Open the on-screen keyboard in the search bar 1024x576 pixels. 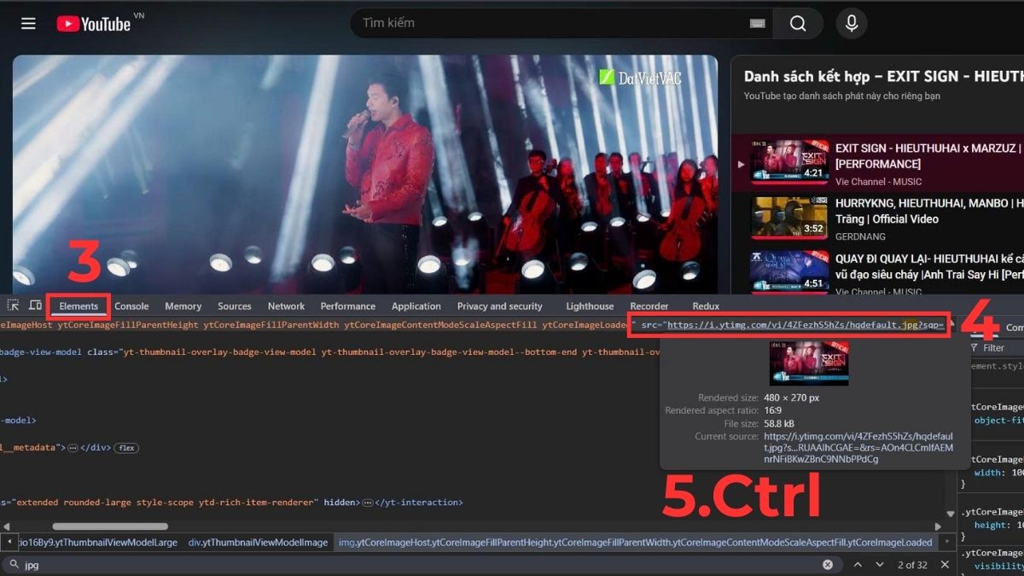pos(756,23)
